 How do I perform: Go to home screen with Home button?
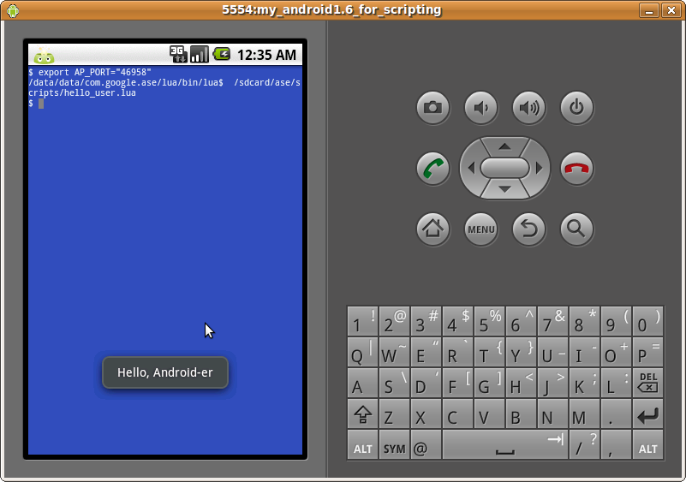point(432,229)
